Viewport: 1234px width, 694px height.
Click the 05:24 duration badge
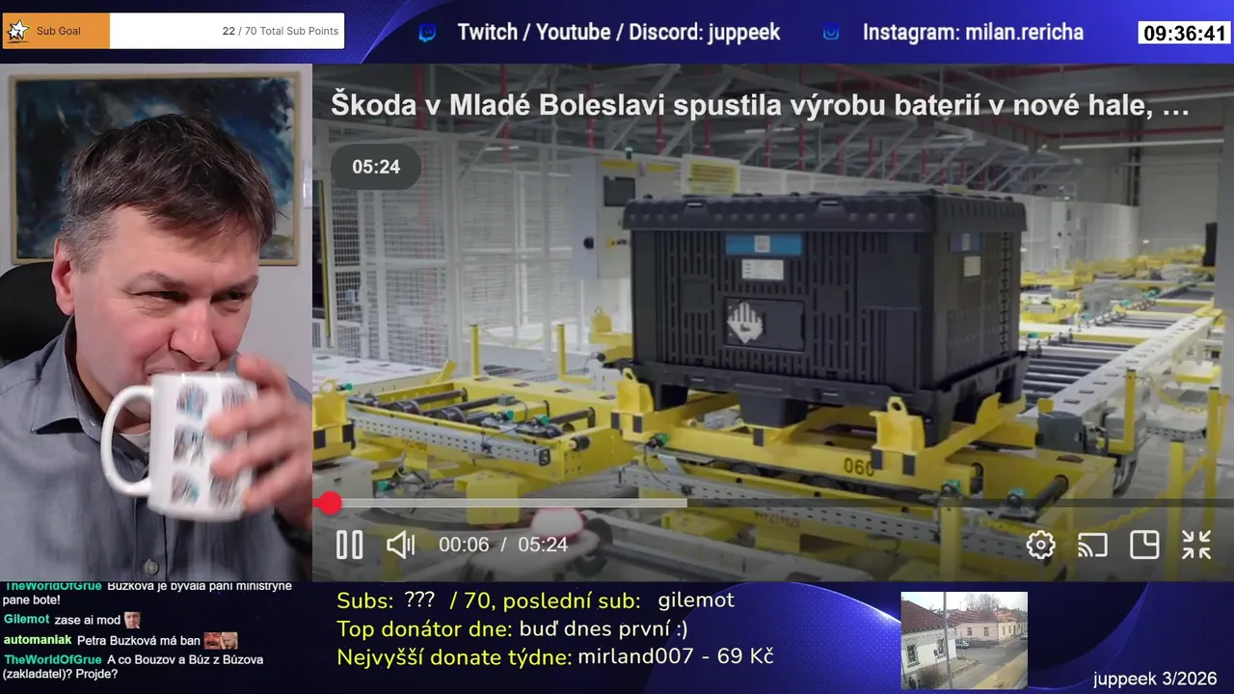click(x=376, y=167)
